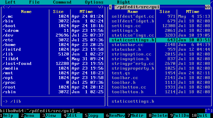This screenshot has height=118, width=213.
Task: Open the Options menu
Action: click(94, 2)
